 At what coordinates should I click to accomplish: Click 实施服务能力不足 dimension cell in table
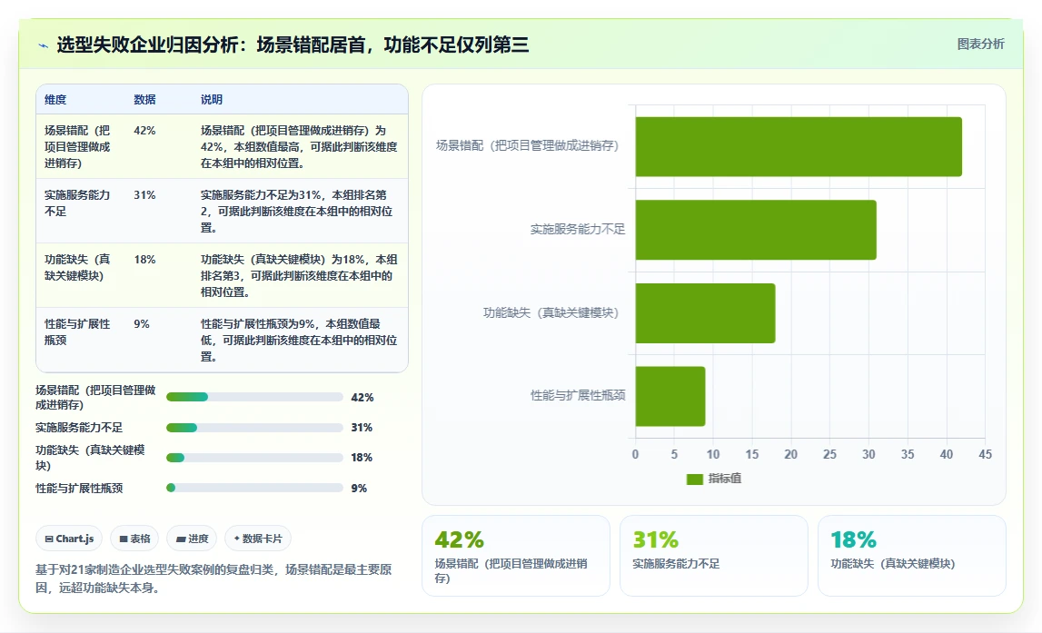[x=77, y=203]
